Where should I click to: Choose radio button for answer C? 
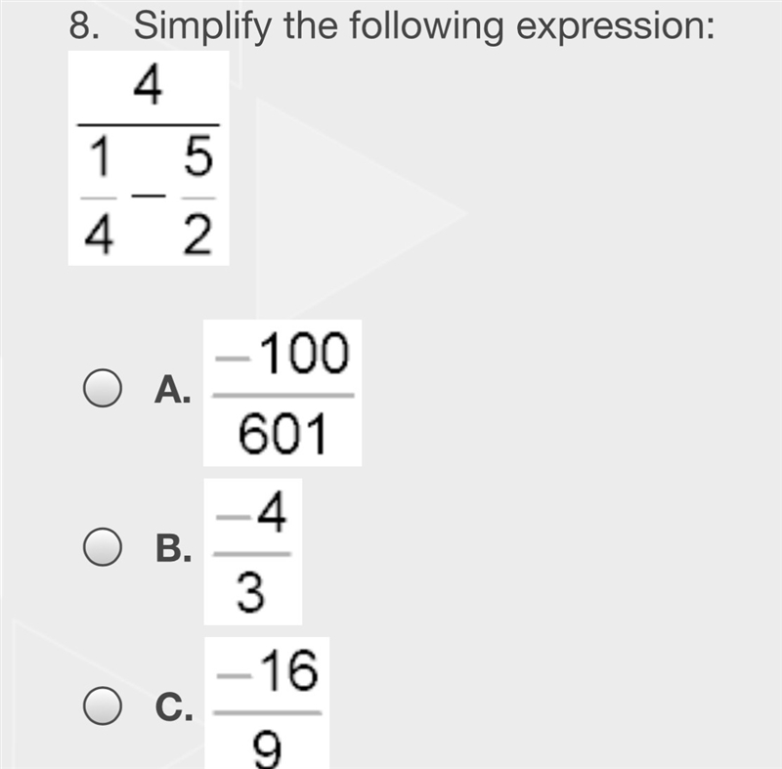point(103,705)
